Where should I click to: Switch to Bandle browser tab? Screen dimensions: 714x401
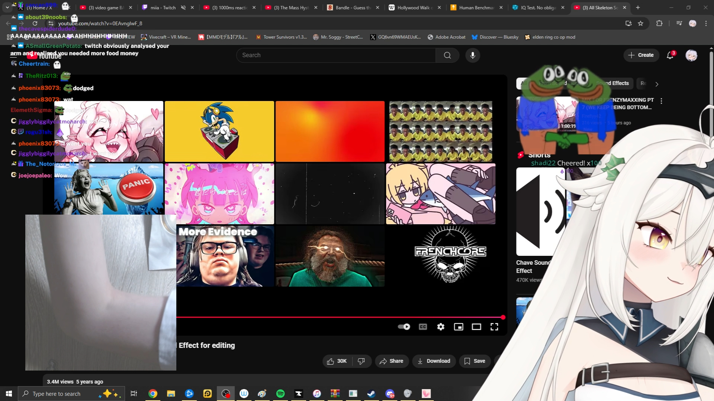350,7
